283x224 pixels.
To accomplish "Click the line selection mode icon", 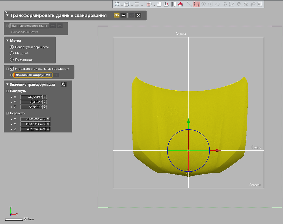I will pyautogui.click(x=189, y=4).
